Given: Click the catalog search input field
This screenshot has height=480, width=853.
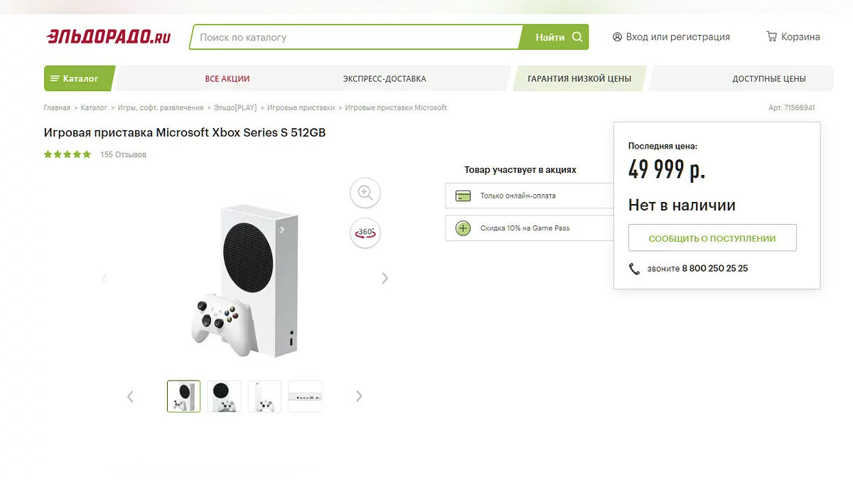Looking at the screenshot, I should 355,37.
